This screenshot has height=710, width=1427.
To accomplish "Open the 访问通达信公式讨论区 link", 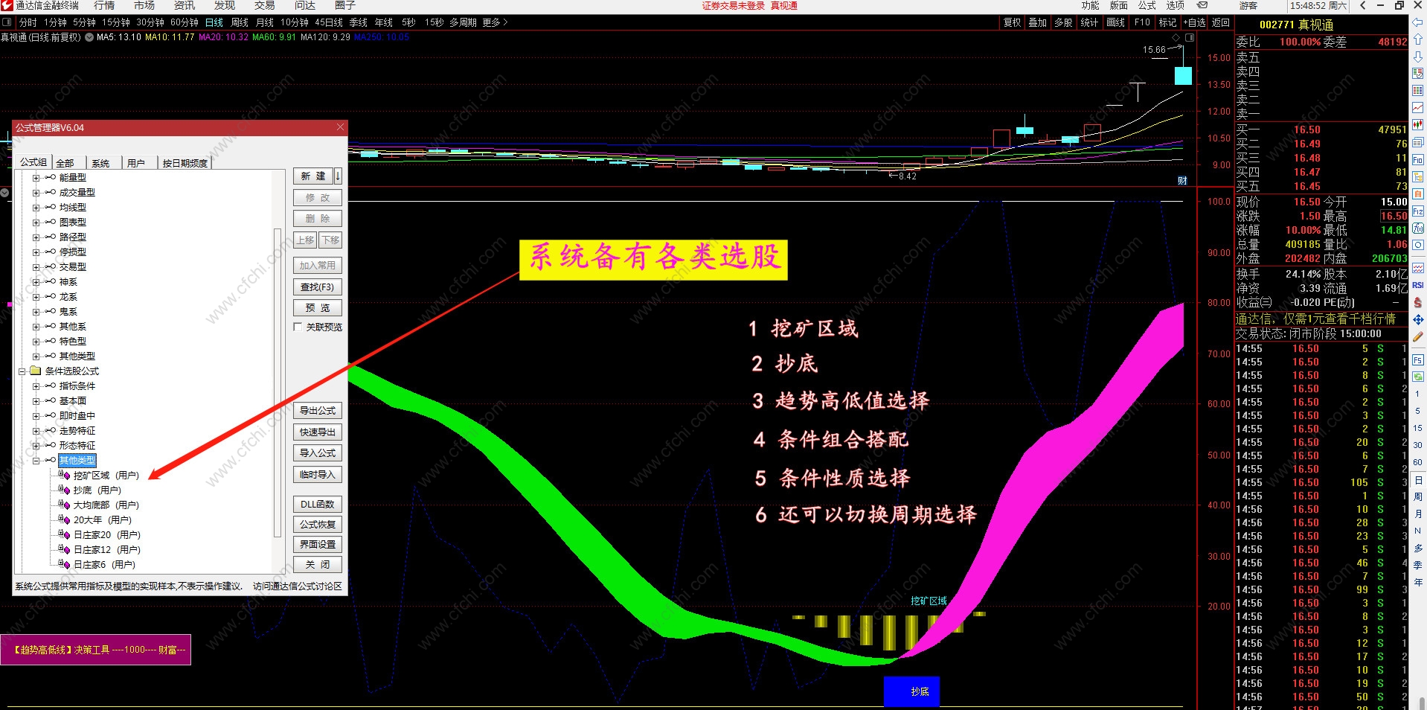I will (297, 586).
